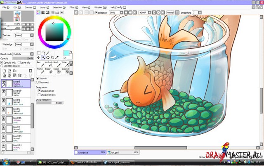Image resolution: width=264 pixels, height=166 pixels.
Task: Select the Zoom in radio button
Action: pyautogui.click(x=38, y=78)
